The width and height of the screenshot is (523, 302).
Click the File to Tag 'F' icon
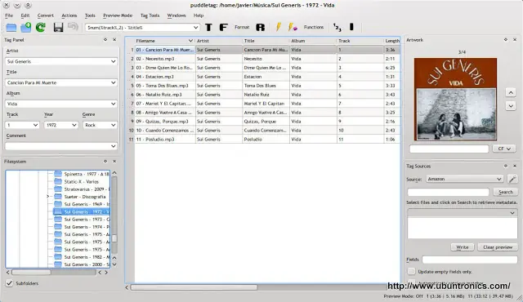[x=223, y=27]
